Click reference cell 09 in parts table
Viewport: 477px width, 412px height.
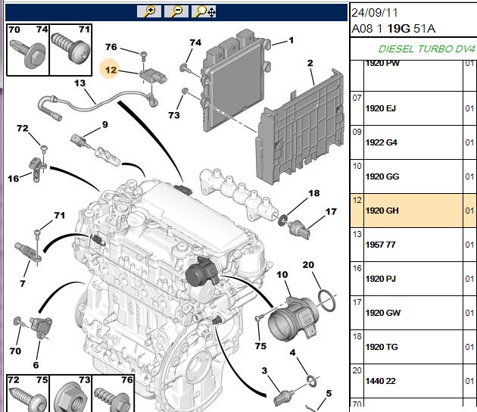[x=357, y=142]
